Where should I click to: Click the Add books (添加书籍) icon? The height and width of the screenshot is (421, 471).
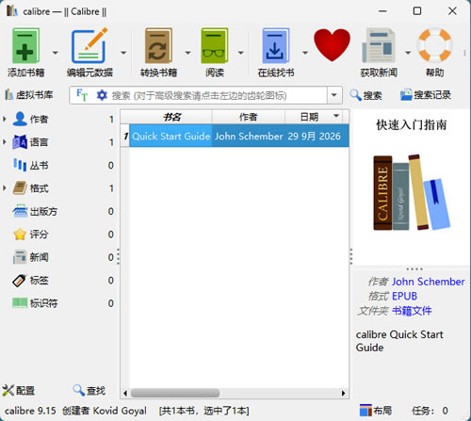pyautogui.click(x=25, y=46)
